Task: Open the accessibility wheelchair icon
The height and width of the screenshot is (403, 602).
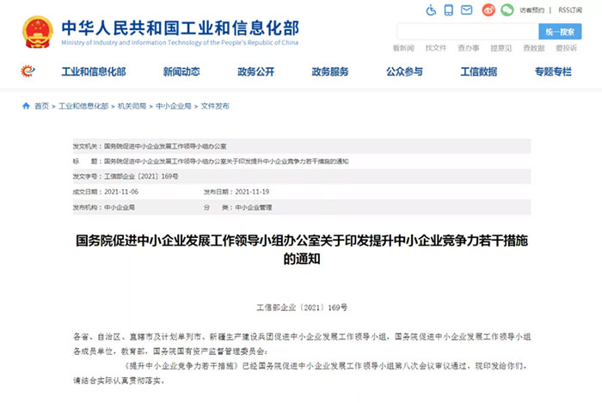Action: pyautogui.click(x=431, y=10)
